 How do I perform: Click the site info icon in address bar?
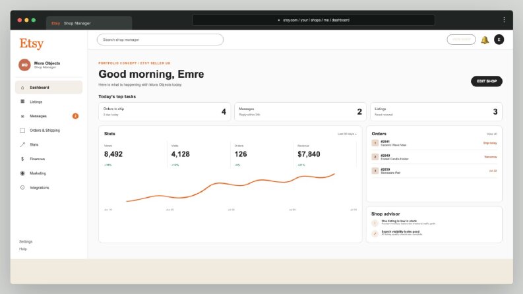[x=279, y=20]
